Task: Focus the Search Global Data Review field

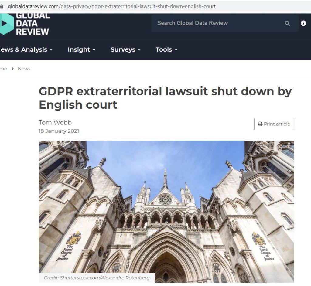Action: click(225, 23)
